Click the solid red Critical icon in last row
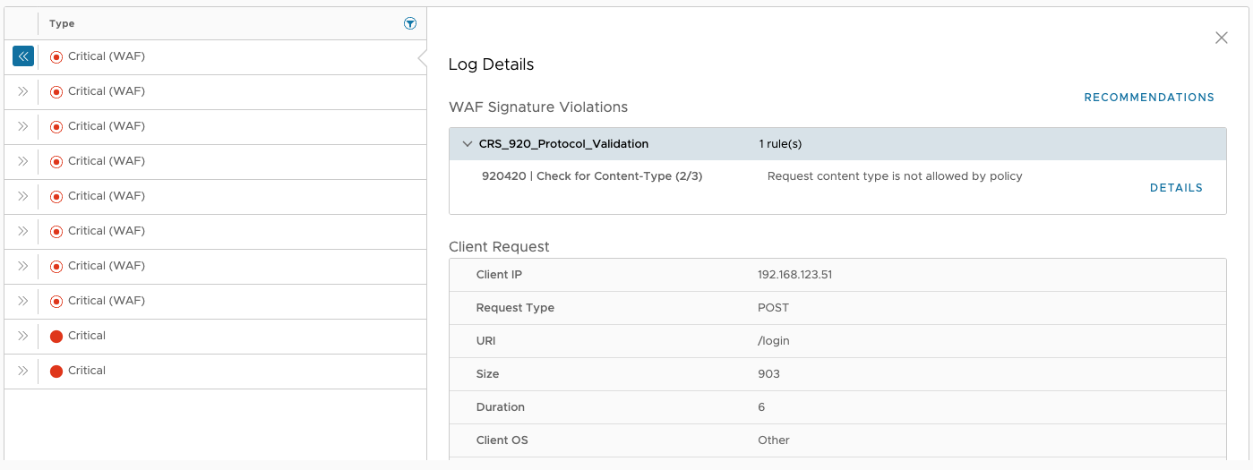Screen dimensions: 1253x470 pos(56,371)
